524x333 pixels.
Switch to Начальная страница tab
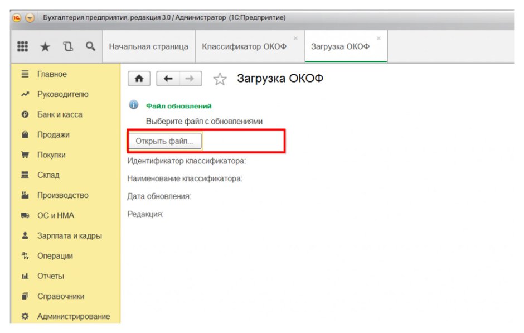[x=149, y=46]
